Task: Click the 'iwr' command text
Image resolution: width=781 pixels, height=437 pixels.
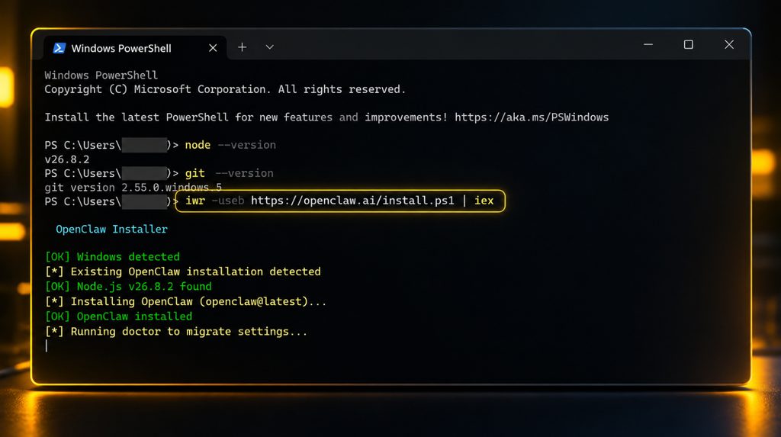Action: 194,201
